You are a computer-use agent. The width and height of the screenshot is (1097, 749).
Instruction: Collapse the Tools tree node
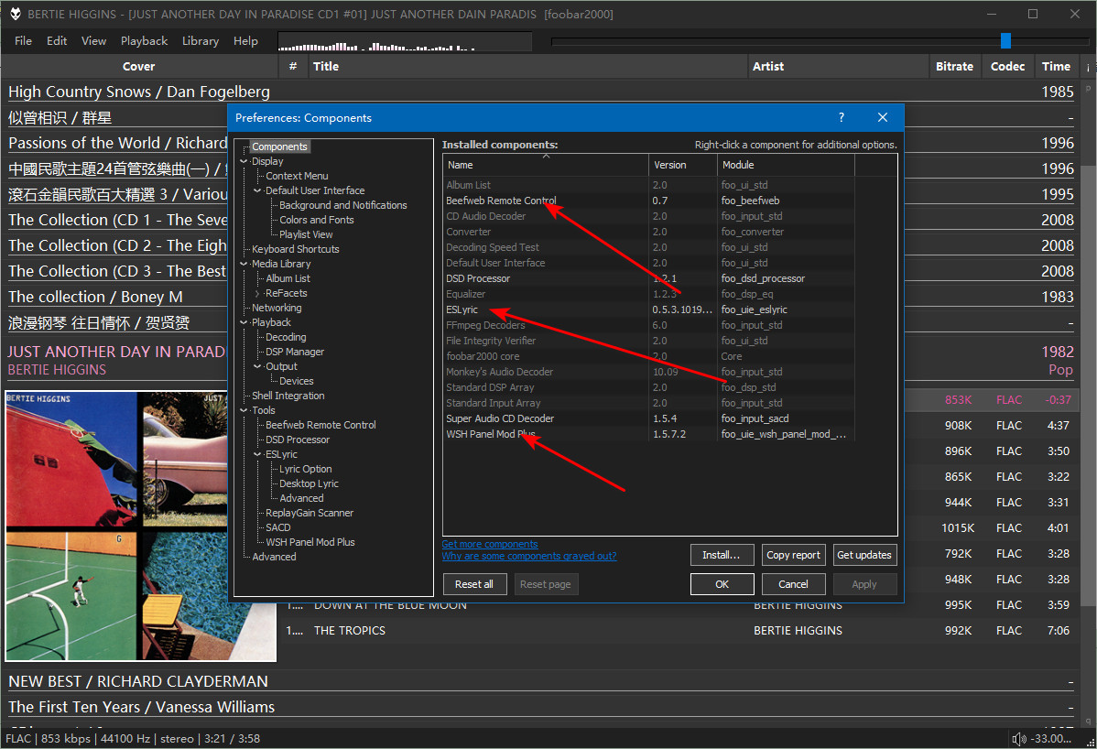(245, 409)
